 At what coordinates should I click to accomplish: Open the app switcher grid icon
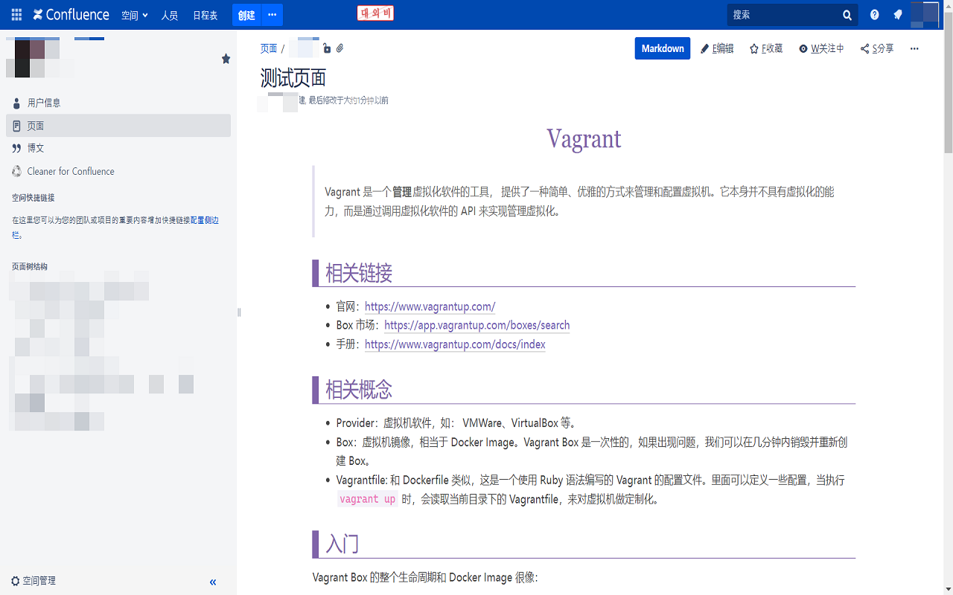tap(17, 15)
